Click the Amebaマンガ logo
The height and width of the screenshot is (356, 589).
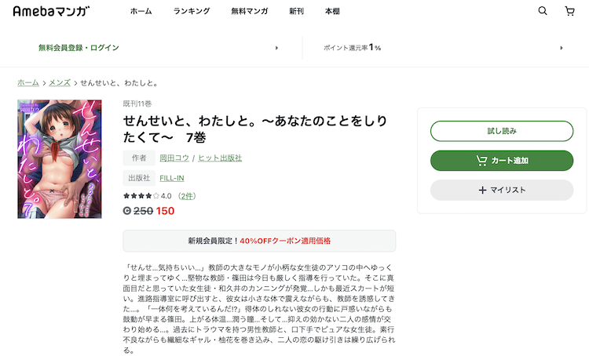click(x=52, y=11)
